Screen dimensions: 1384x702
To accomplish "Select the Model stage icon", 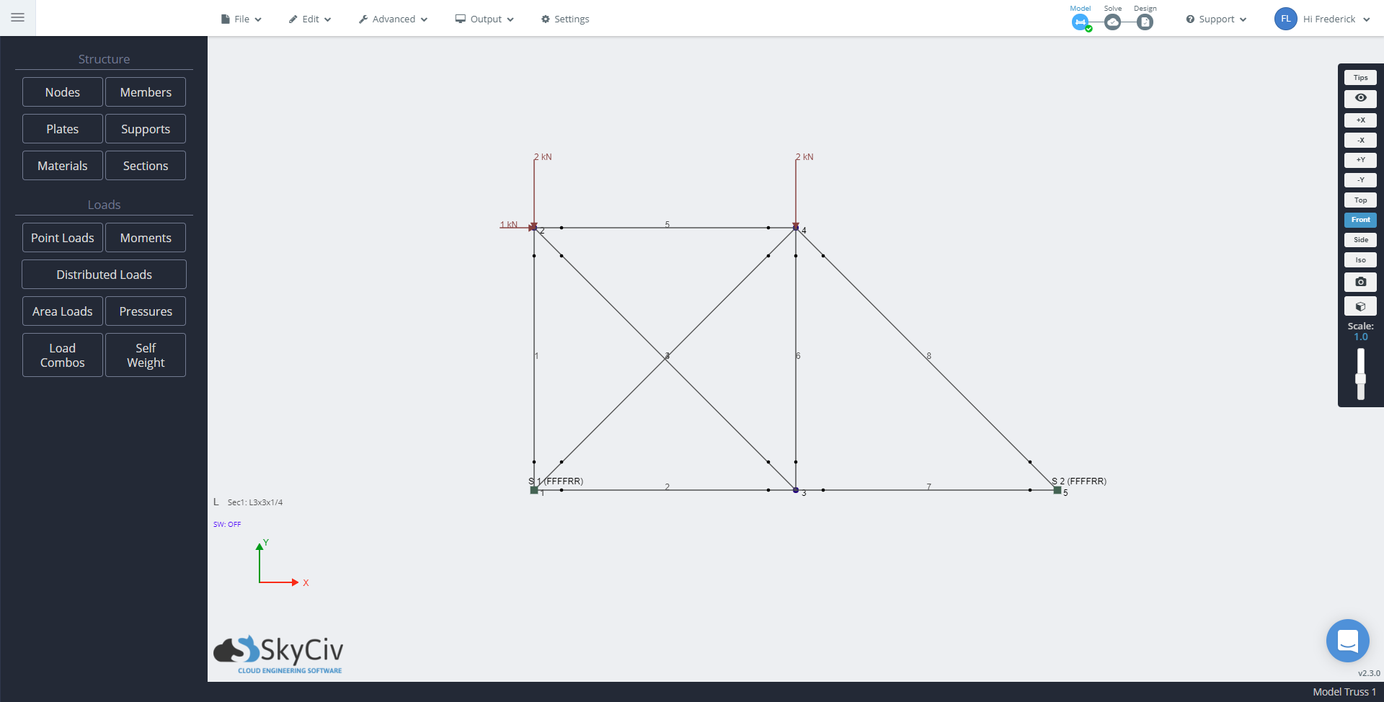I will [1080, 21].
